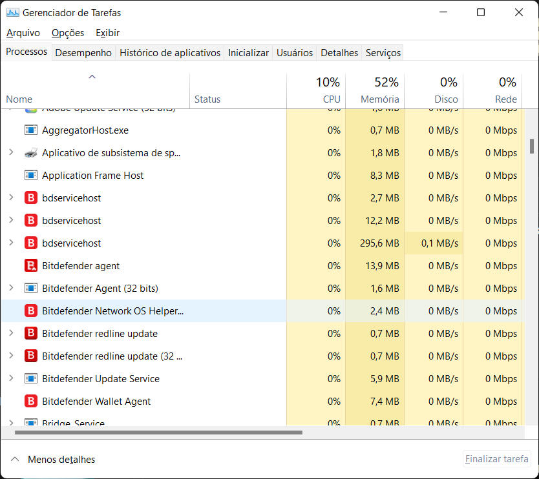Click the 295,6 MB memory value
Viewport: 539px width, 479px height.
(x=379, y=243)
